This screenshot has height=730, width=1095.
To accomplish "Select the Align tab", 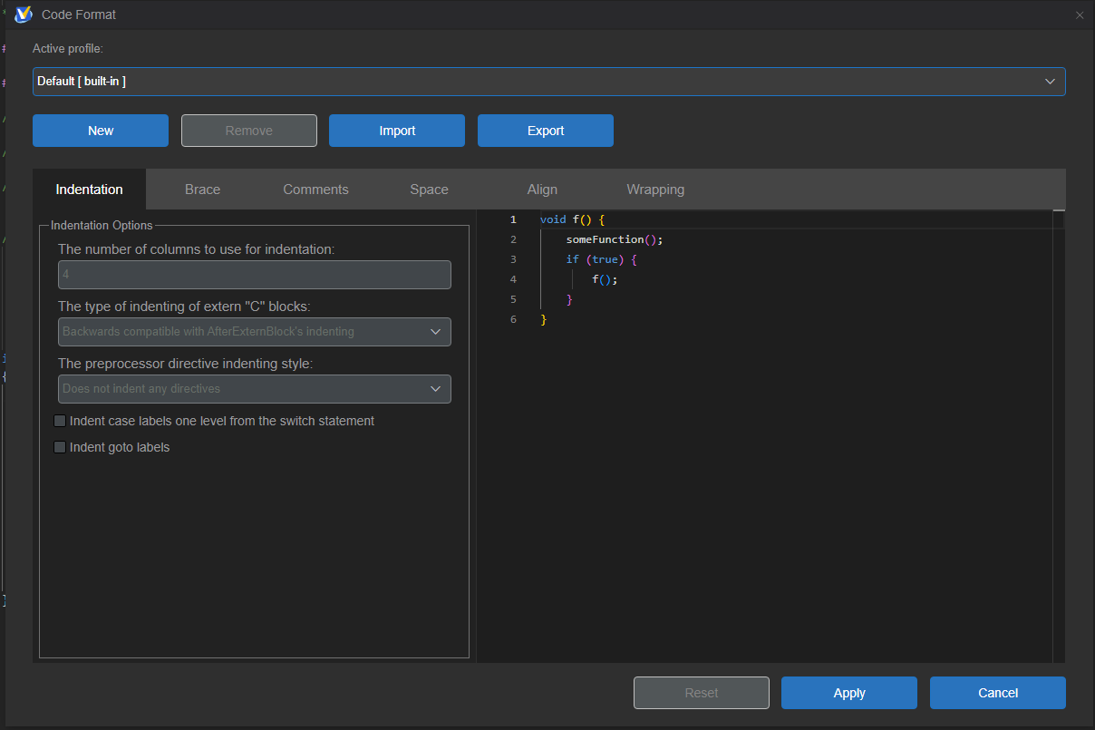I will pyautogui.click(x=542, y=190).
